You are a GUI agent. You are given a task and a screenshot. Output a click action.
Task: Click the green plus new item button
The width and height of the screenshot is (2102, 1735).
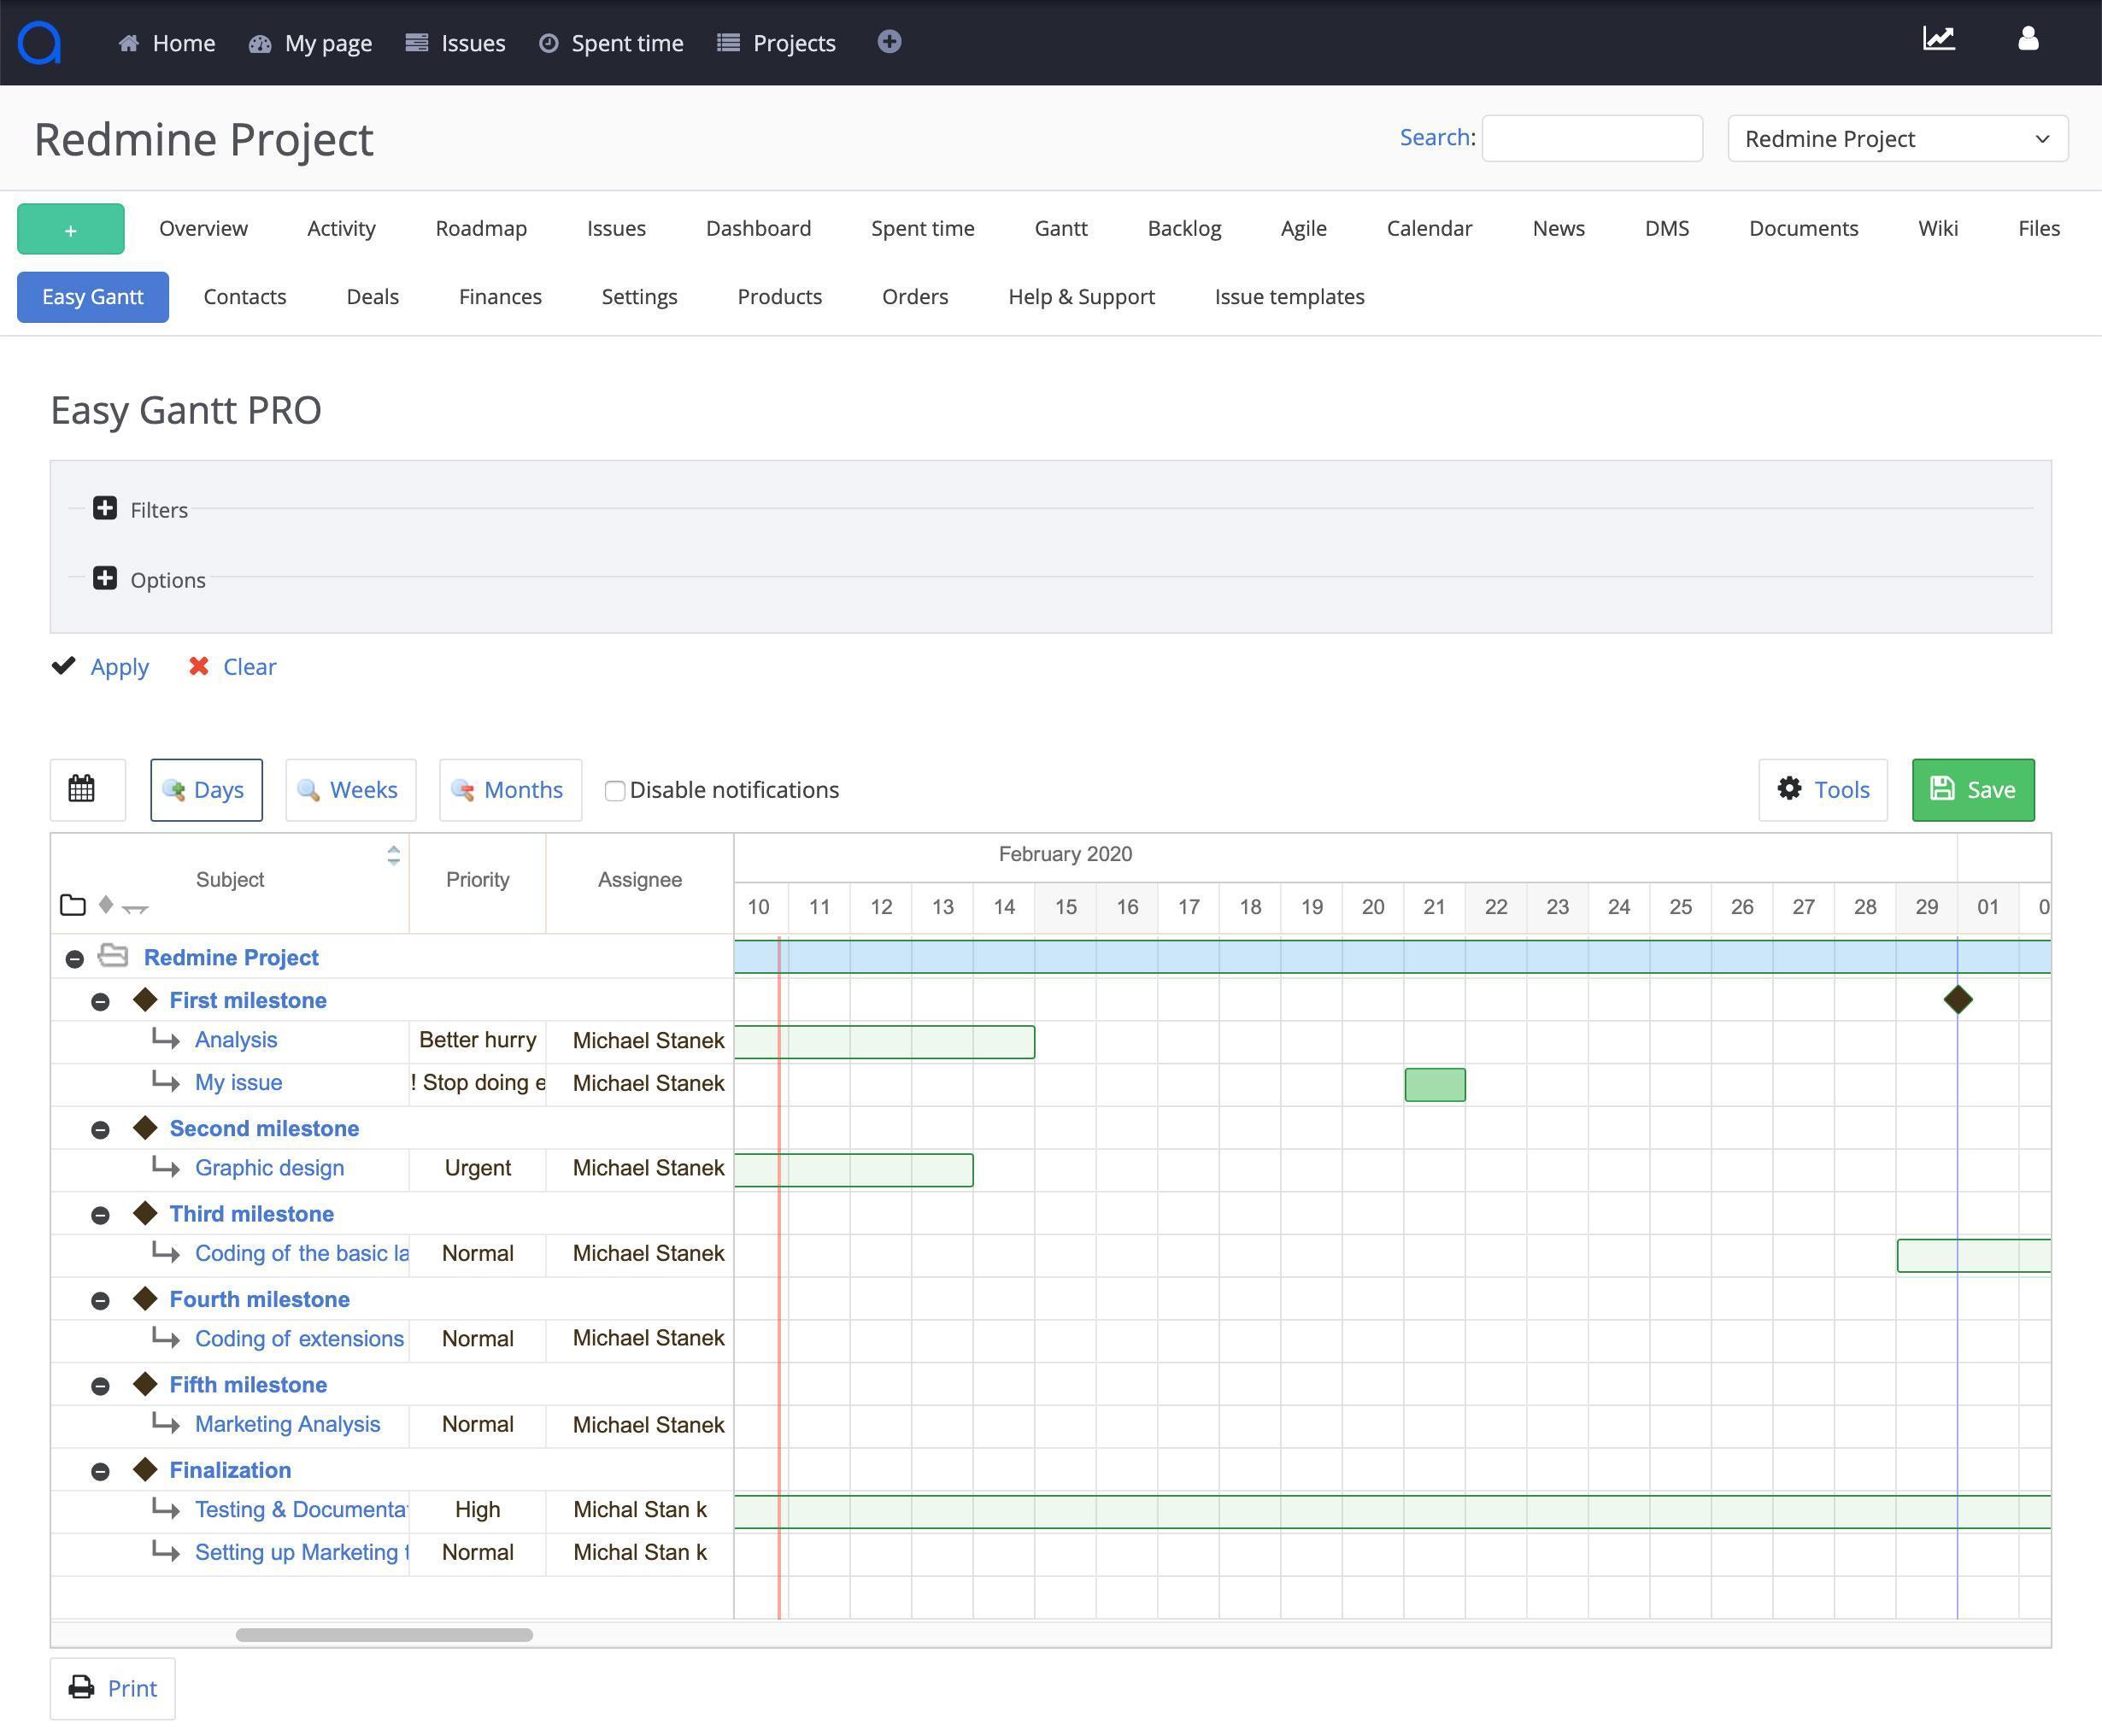click(71, 229)
